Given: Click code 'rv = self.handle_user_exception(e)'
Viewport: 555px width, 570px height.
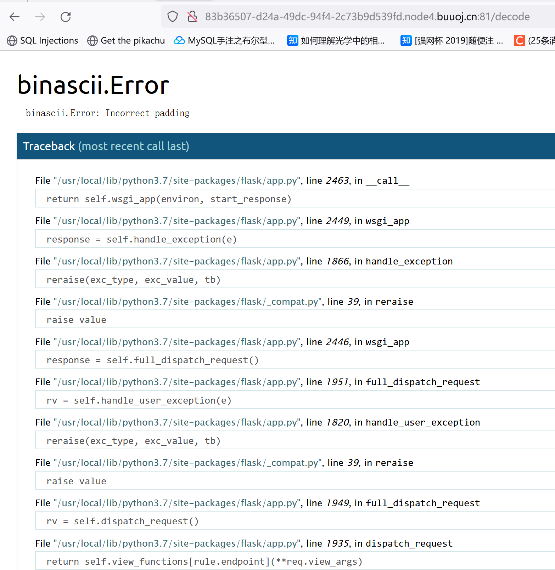Looking at the screenshot, I should 295,400.
